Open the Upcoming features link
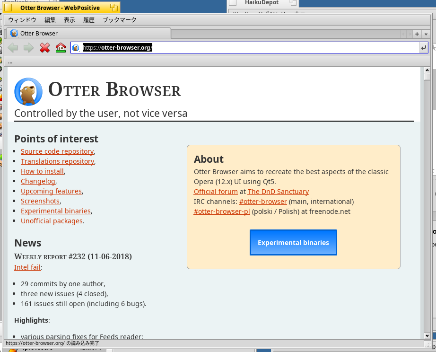Image resolution: width=436 pixels, height=352 pixels. [52, 191]
